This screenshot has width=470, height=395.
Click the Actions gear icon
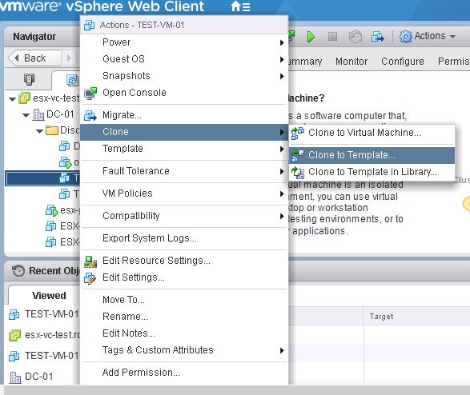406,37
